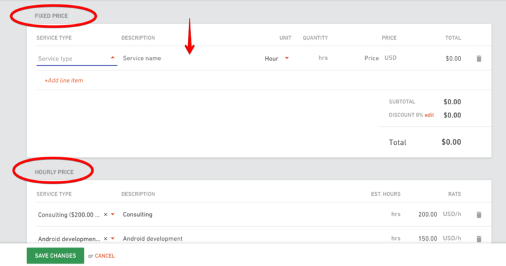Open the Service type dropdown

pos(77,59)
